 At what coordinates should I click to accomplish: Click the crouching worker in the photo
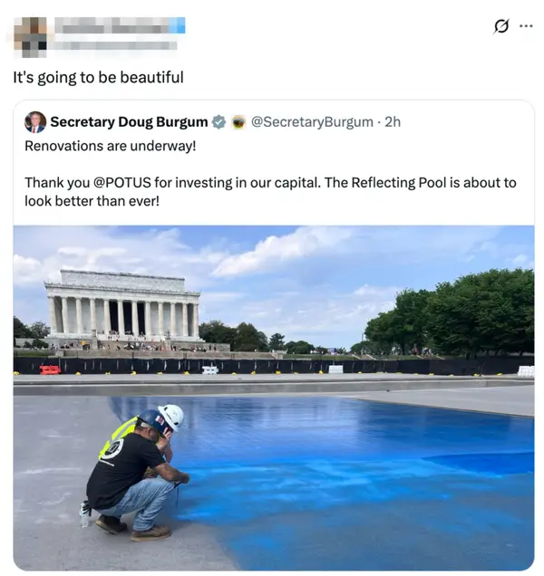coord(135,474)
